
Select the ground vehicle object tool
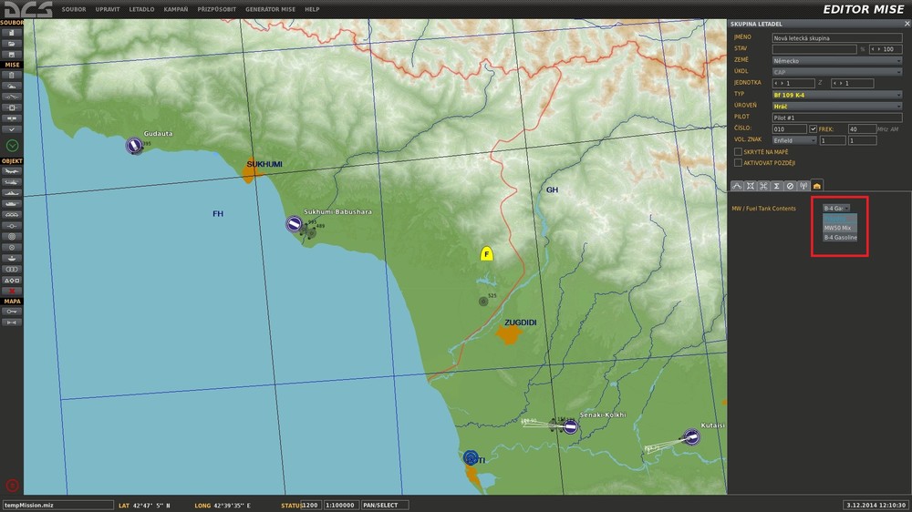[x=12, y=204]
